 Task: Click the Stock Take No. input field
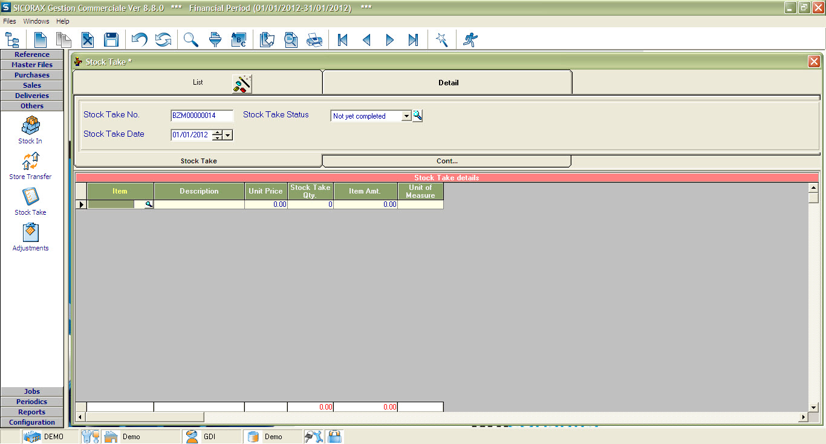202,116
